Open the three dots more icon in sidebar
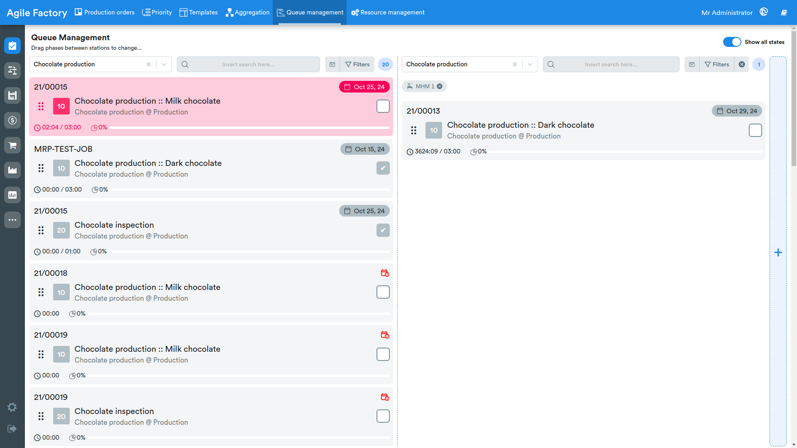 [12, 220]
